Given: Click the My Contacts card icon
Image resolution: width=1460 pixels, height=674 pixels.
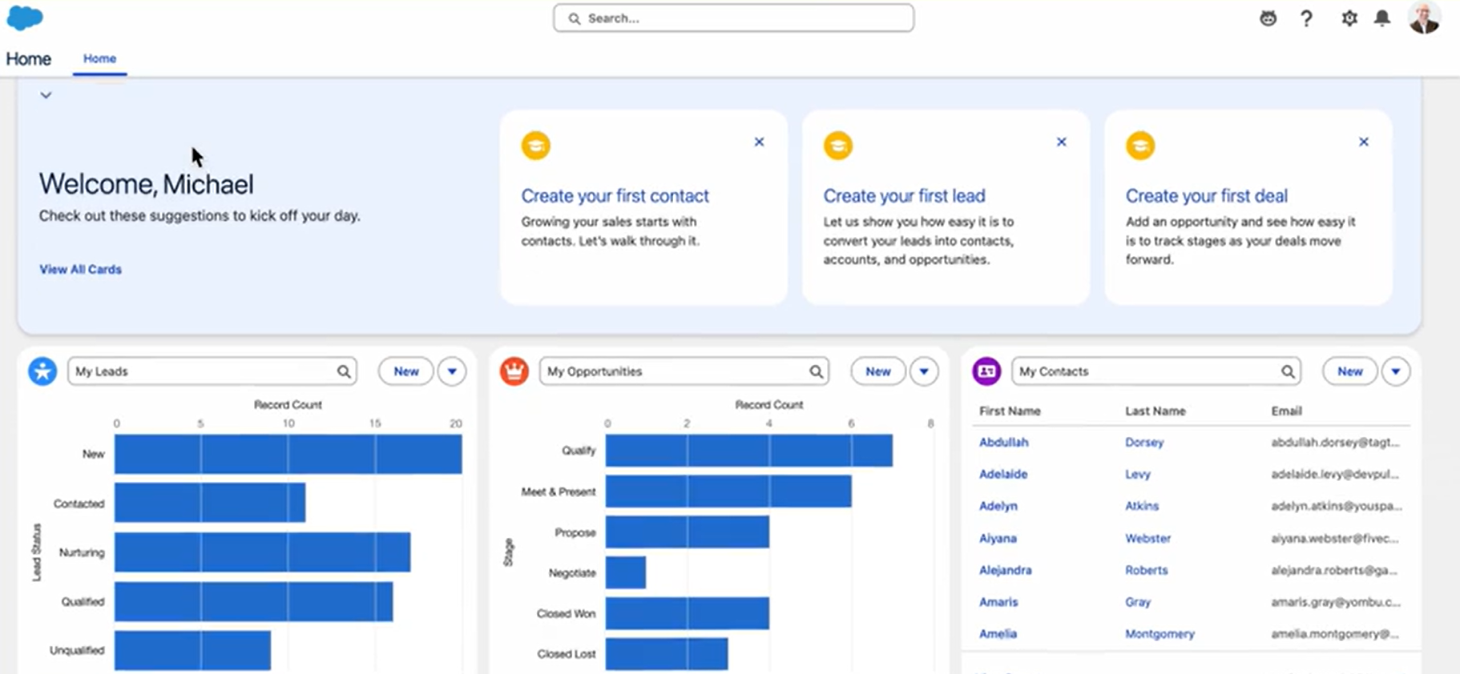Looking at the screenshot, I should [x=986, y=371].
